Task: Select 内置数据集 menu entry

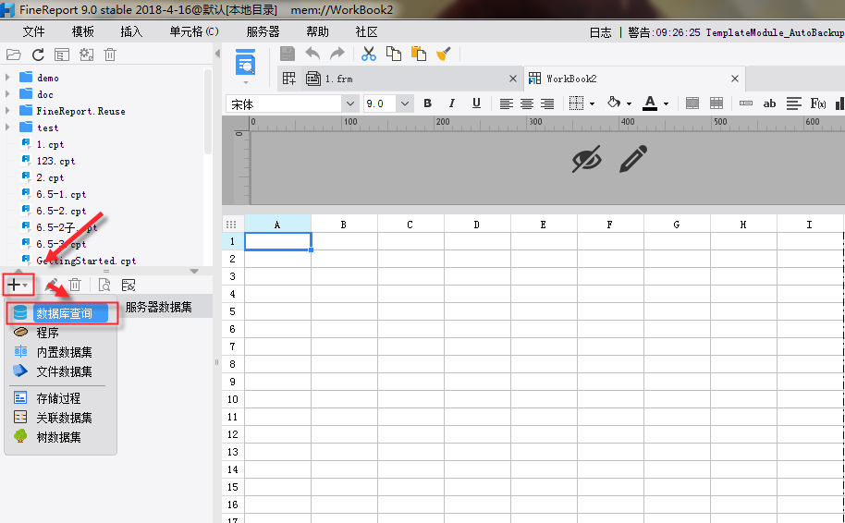Action: coord(61,352)
